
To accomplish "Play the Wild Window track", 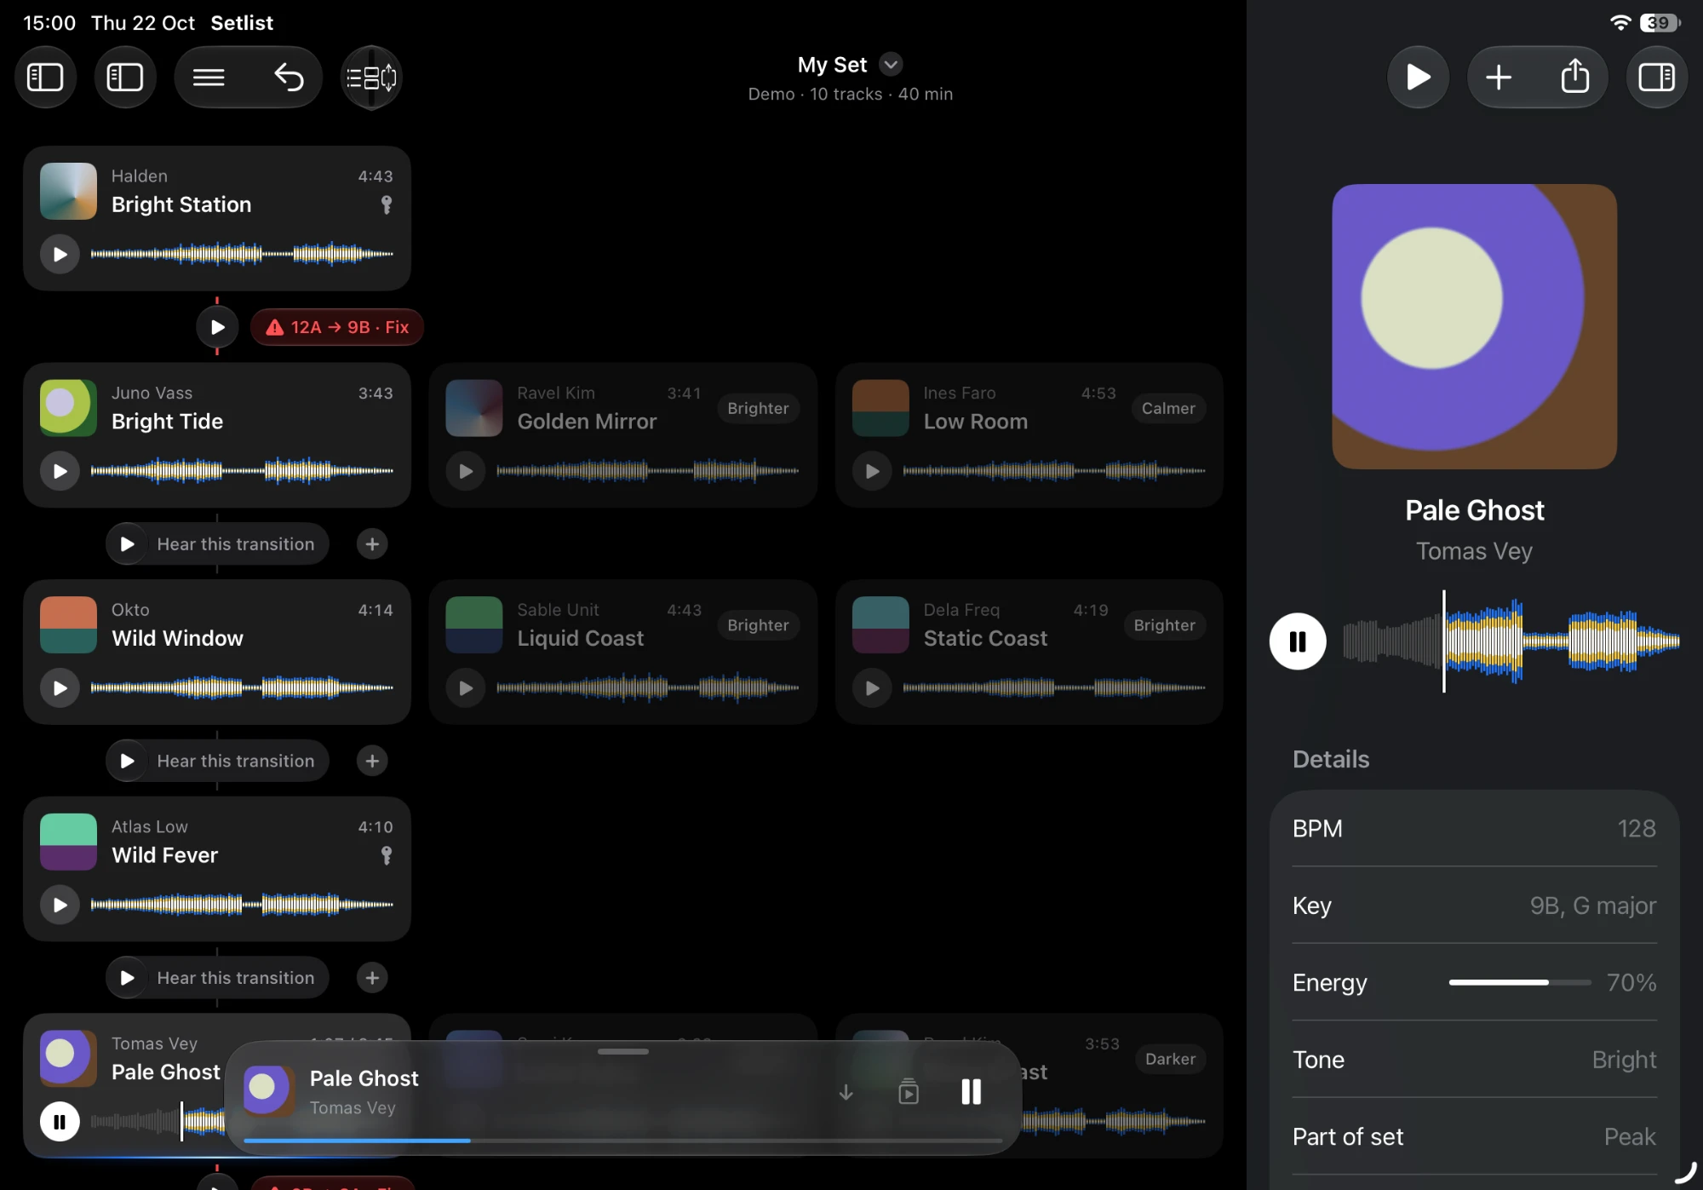I will tap(60, 687).
